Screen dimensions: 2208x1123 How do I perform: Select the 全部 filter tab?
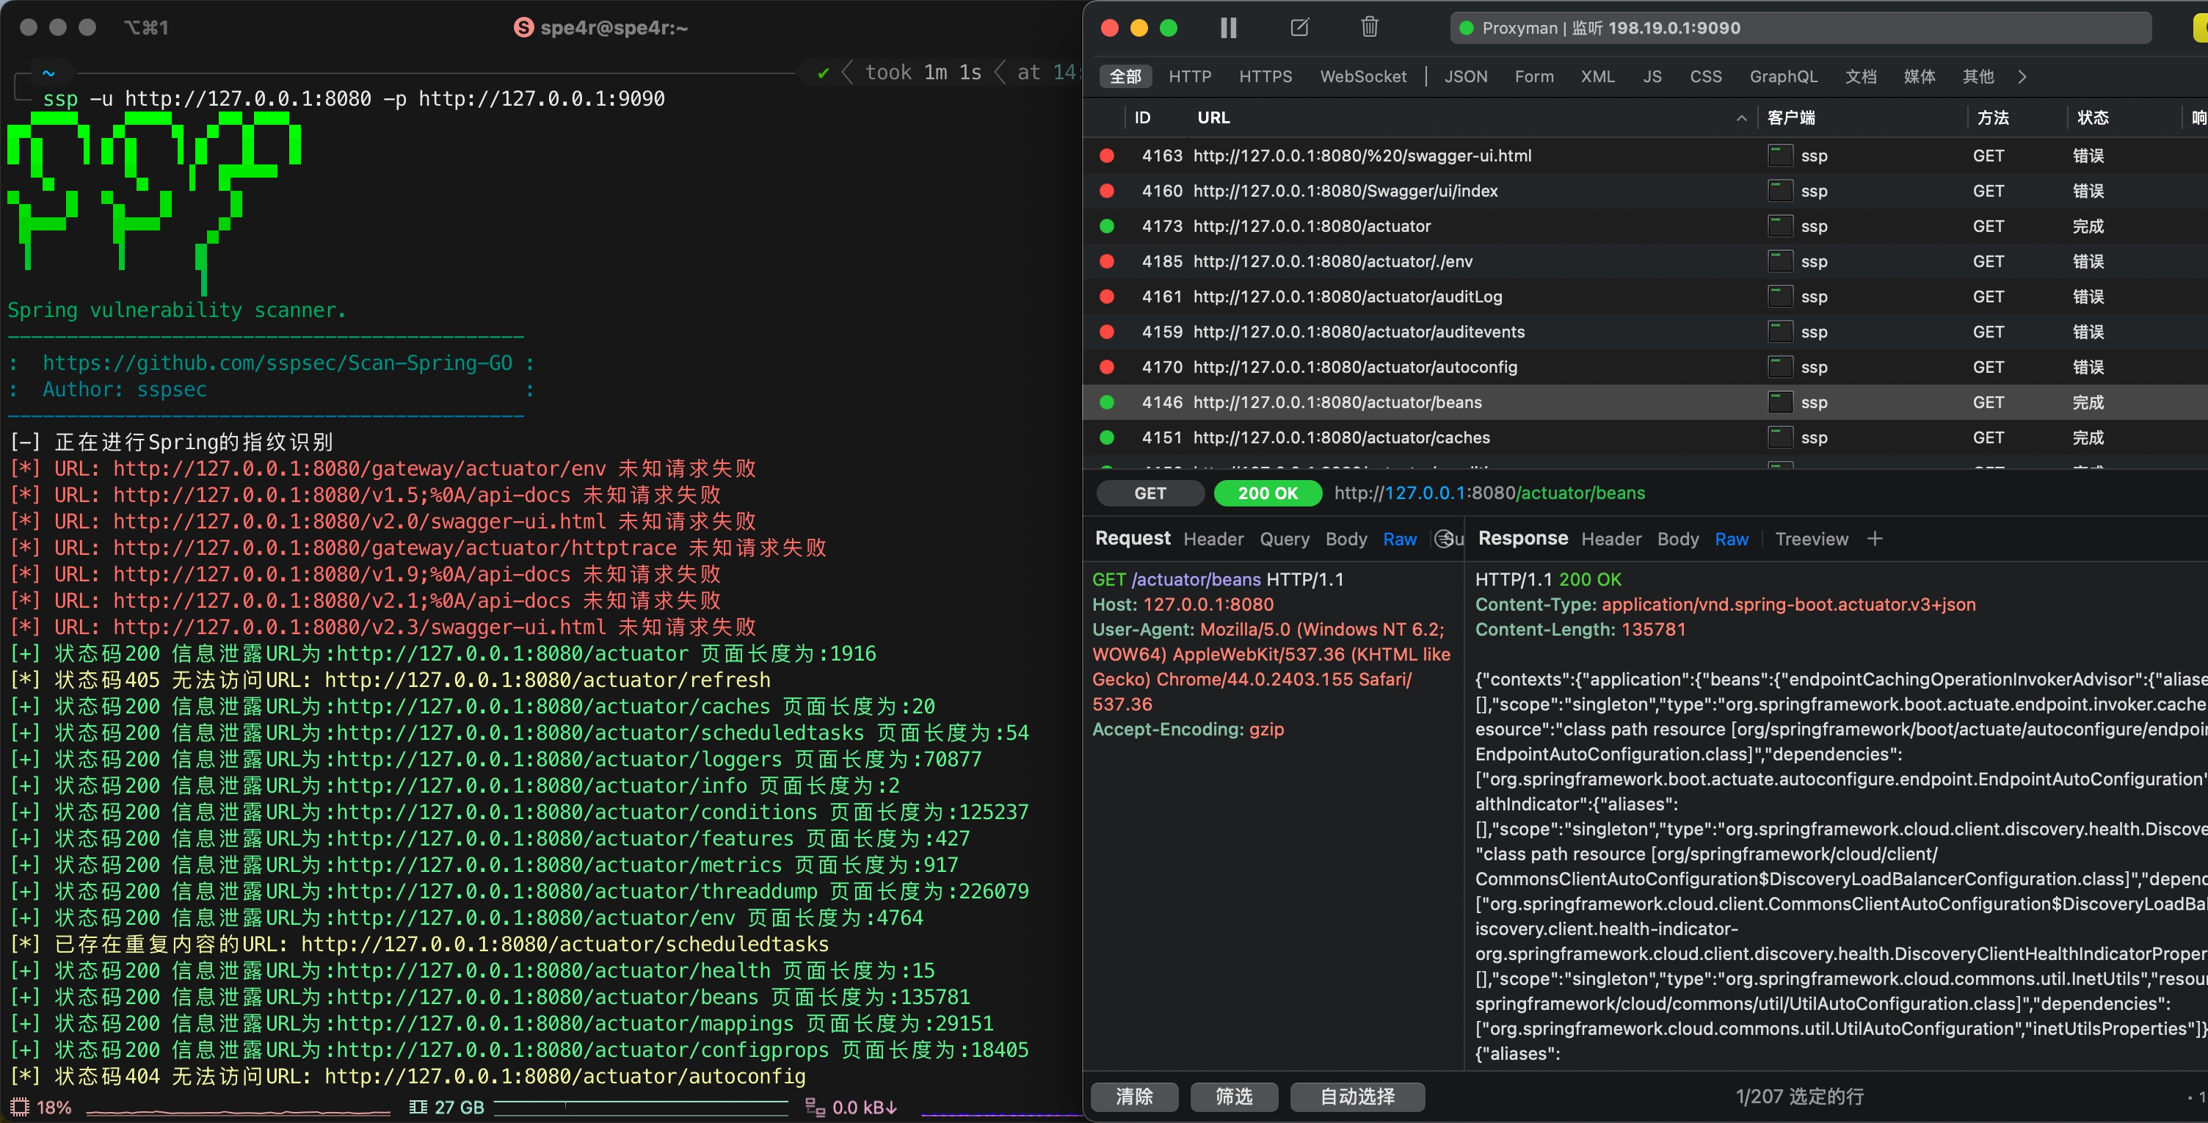[x=1125, y=76]
